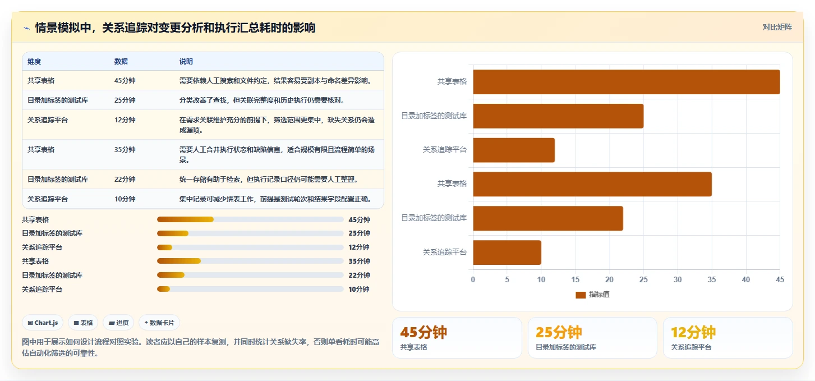Click the chart bar reaching 35
815x381 pixels.
(592, 184)
